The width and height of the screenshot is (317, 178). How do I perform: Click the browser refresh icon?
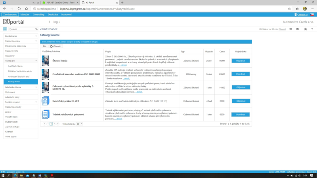click(19, 9)
